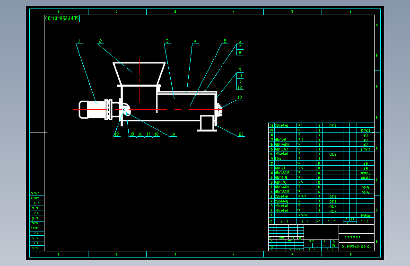This screenshot has width=410, height=266.
Task: Click the Q235 material in parts list row 14
Action: pos(332,154)
